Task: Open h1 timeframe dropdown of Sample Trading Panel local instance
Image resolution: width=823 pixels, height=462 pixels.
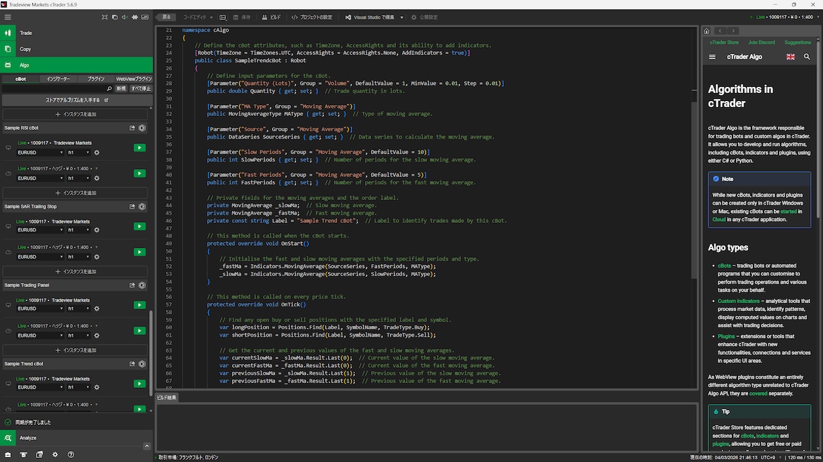Action: pos(78,309)
